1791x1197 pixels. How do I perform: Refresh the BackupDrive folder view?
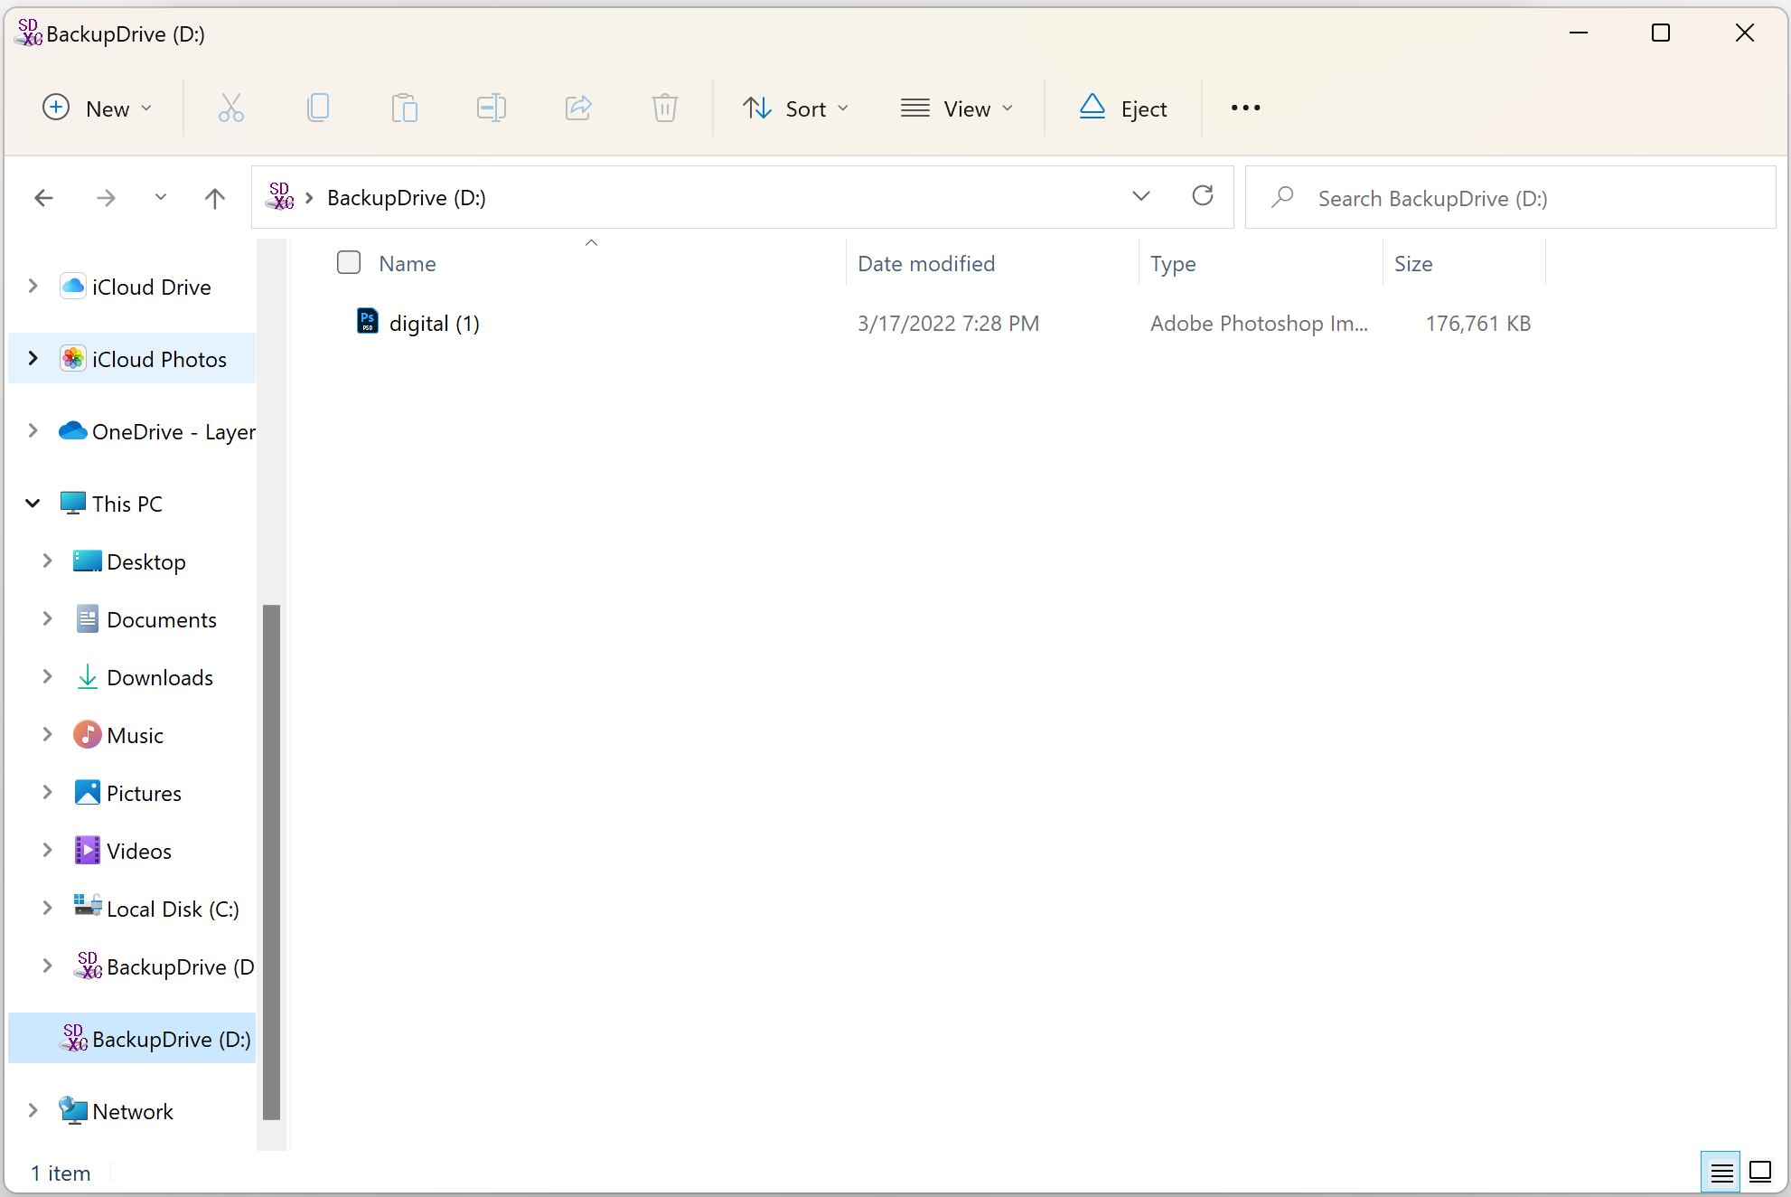1203,196
